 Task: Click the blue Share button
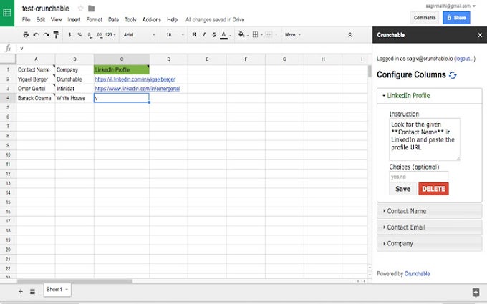(x=456, y=18)
